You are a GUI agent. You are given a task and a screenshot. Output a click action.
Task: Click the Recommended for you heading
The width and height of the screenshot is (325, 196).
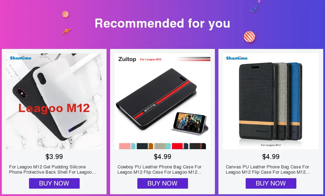[162, 23]
